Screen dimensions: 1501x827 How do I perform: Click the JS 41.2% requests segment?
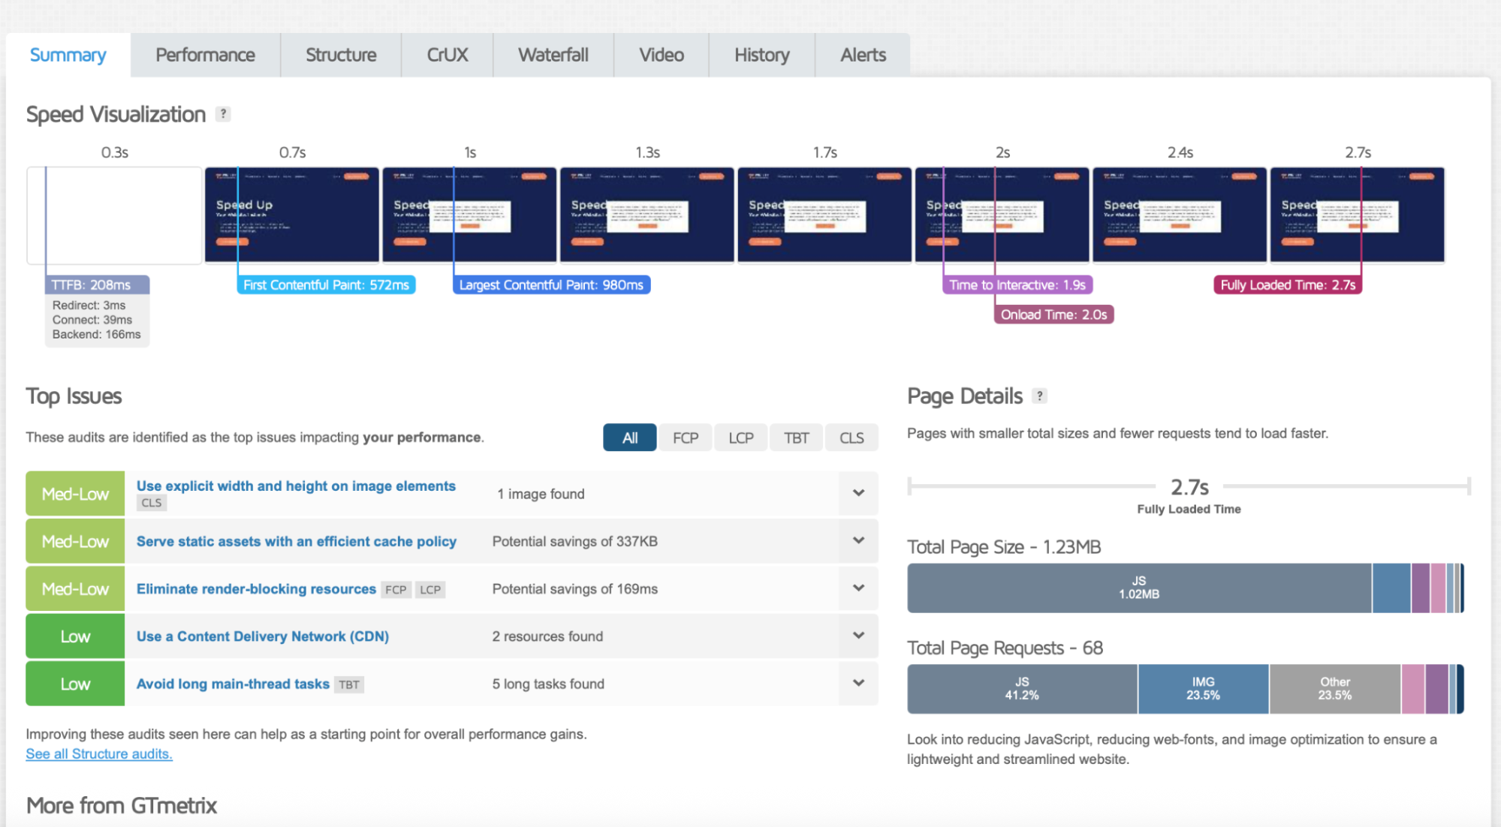click(1022, 688)
